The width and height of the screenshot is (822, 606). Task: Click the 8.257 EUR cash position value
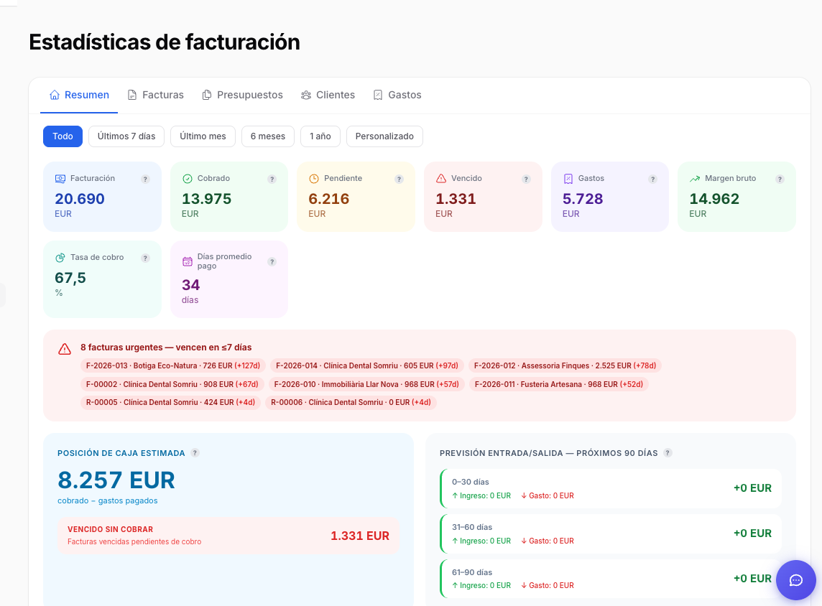[x=116, y=480]
